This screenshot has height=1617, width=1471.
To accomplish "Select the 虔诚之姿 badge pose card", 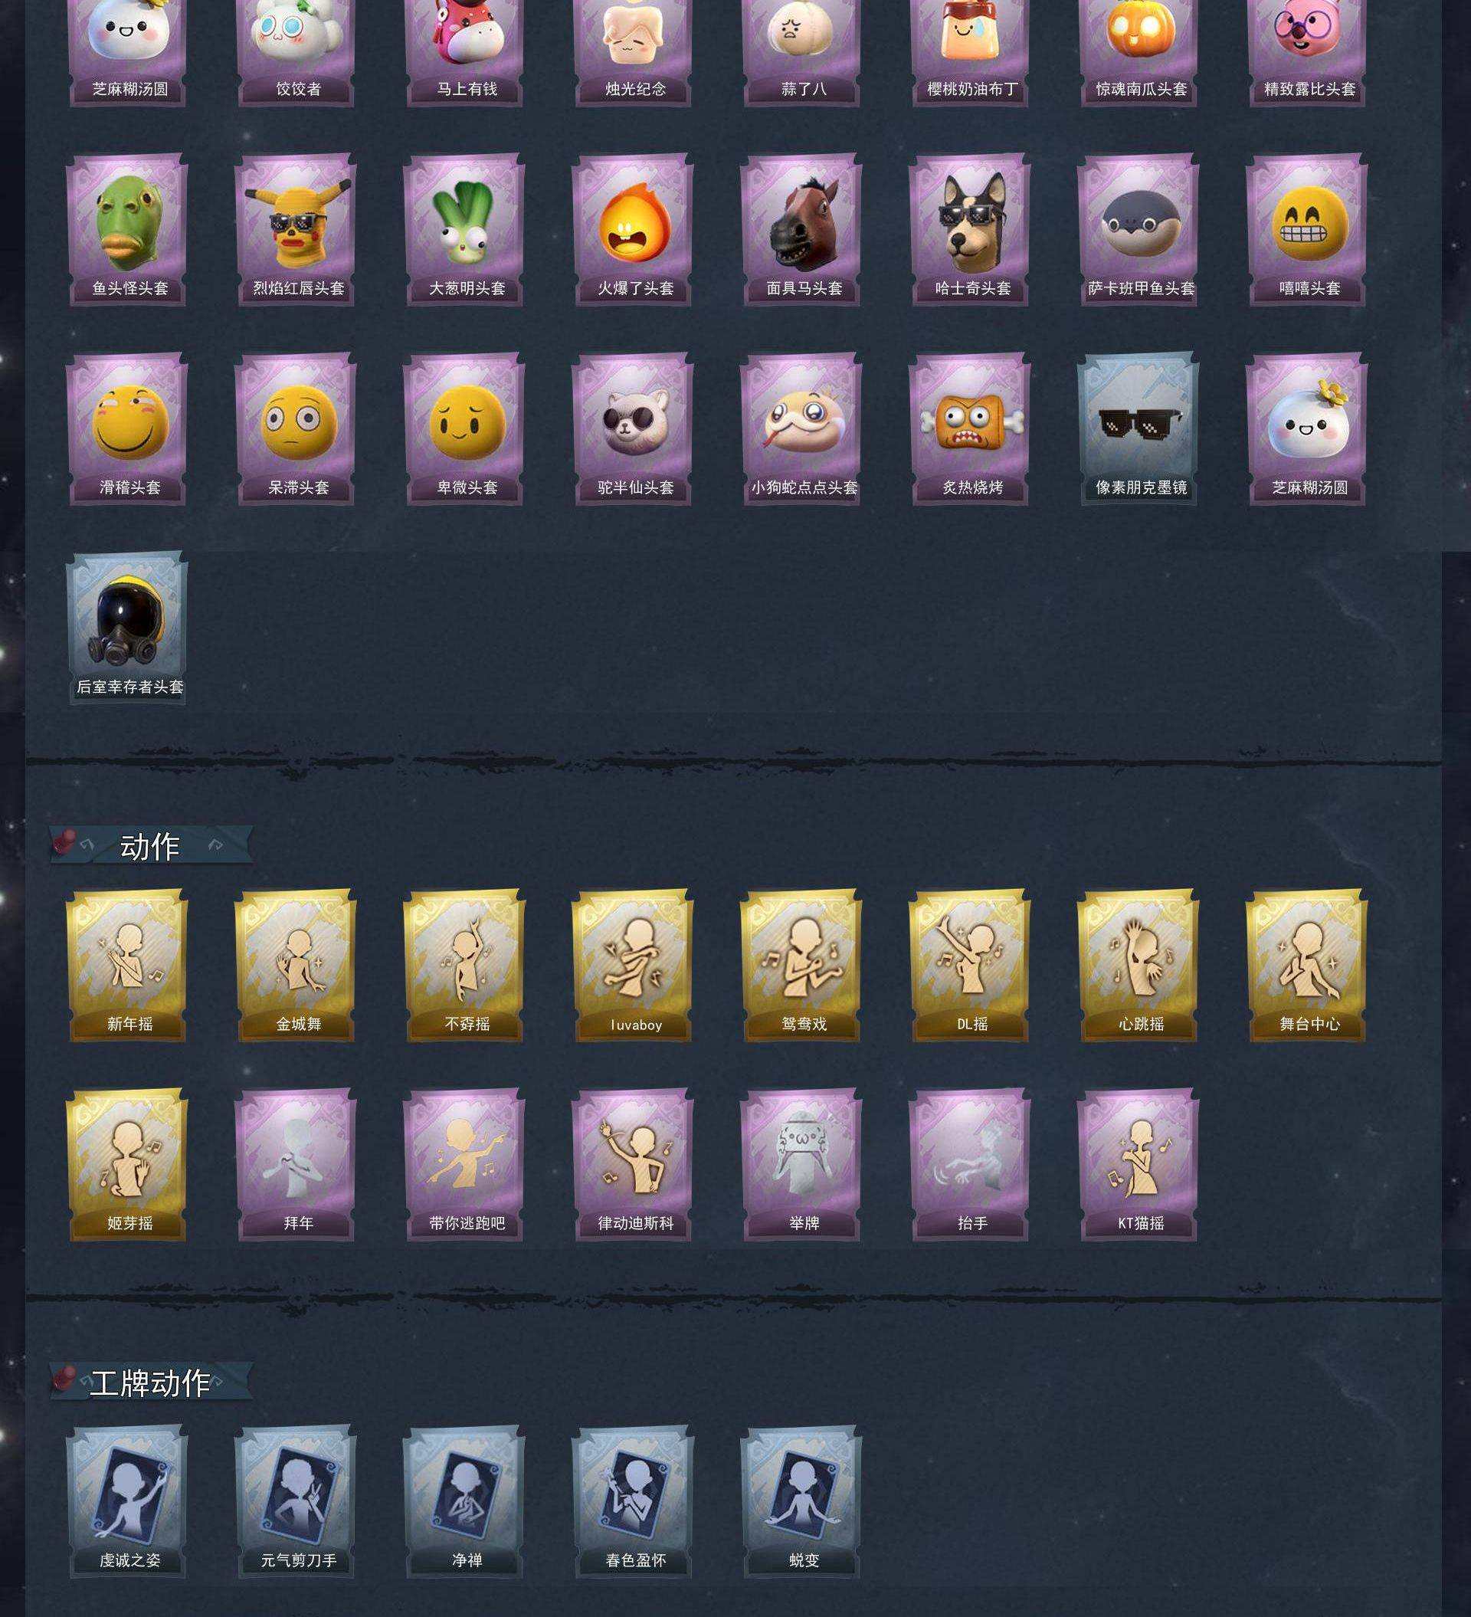I will point(127,1502).
